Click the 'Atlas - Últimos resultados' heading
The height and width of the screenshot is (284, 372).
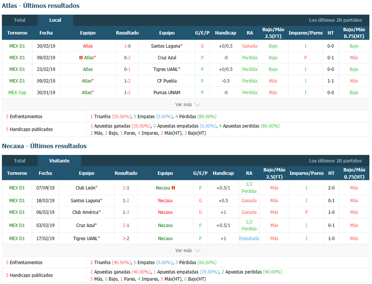pos(41,6)
